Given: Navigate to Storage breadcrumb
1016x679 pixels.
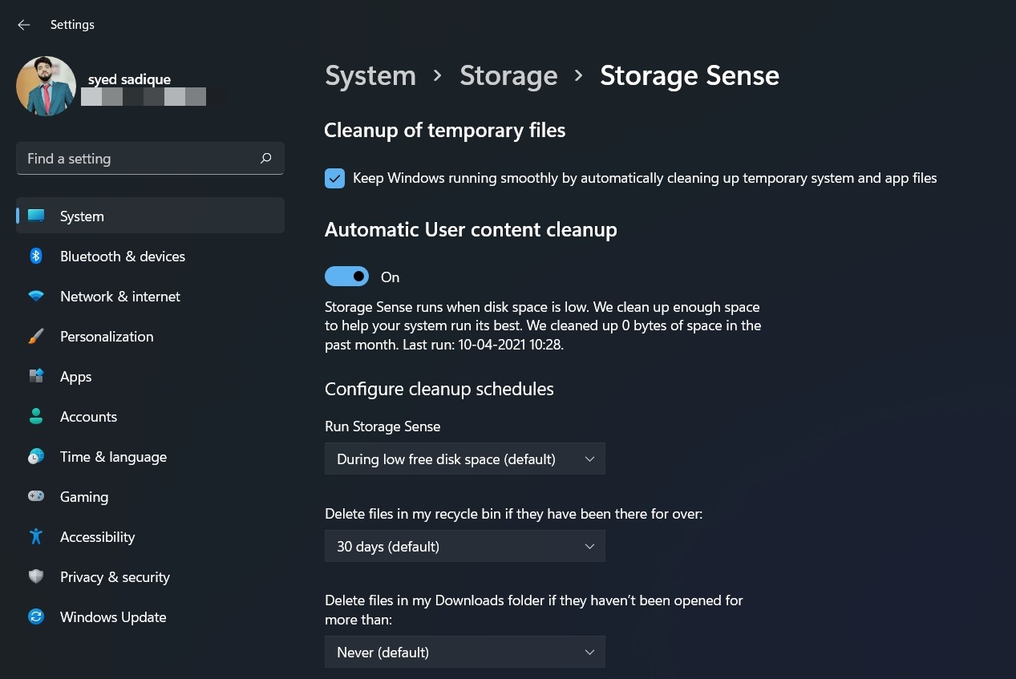Looking at the screenshot, I should (x=508, y=75).
